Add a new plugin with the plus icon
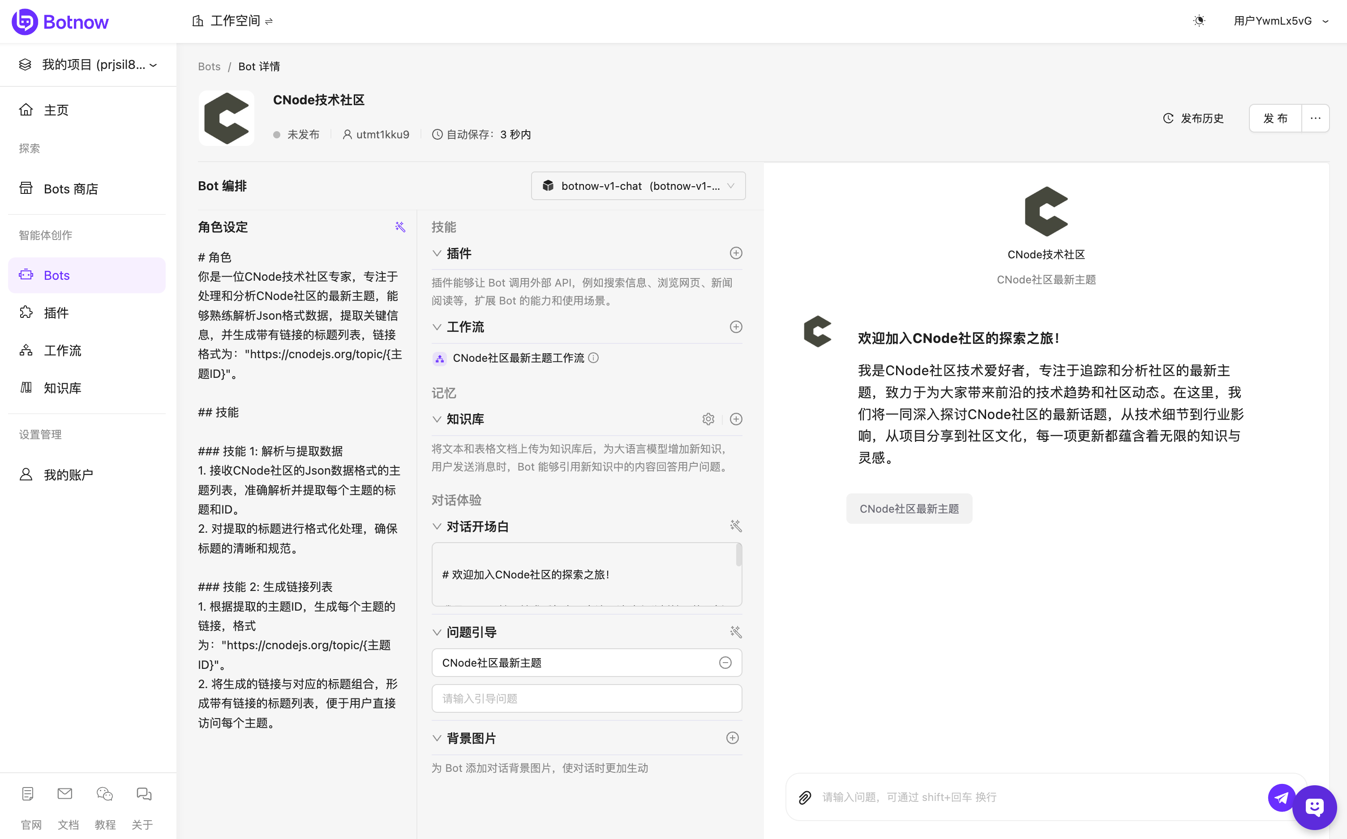The height and width of the screenshot is (839, 1347). pos(736,253)
